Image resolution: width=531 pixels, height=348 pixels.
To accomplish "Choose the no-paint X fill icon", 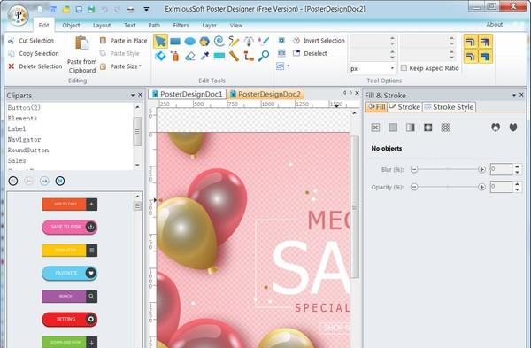I will coord(375,128).
